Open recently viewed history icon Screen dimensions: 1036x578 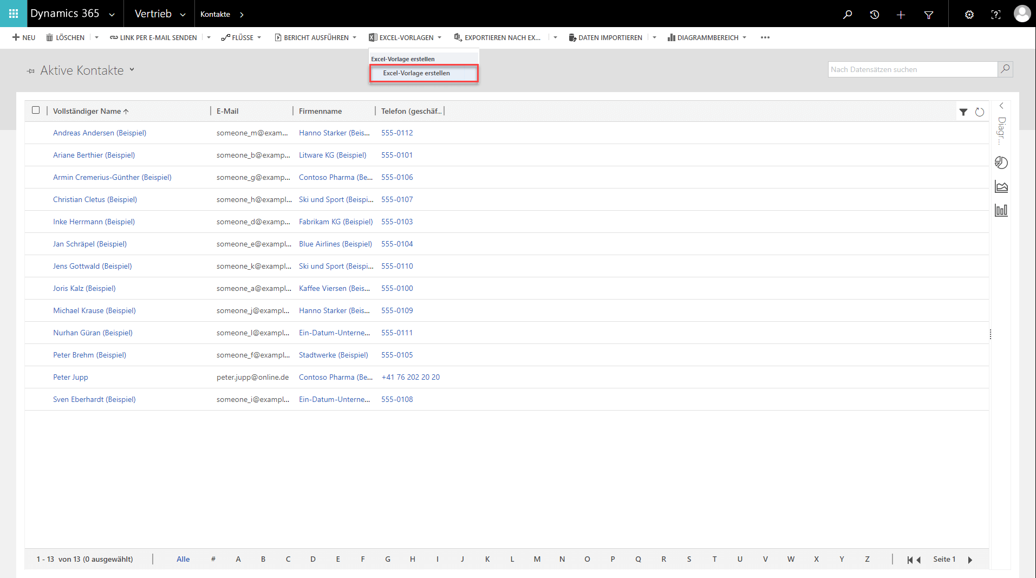[x=874, y=15]
